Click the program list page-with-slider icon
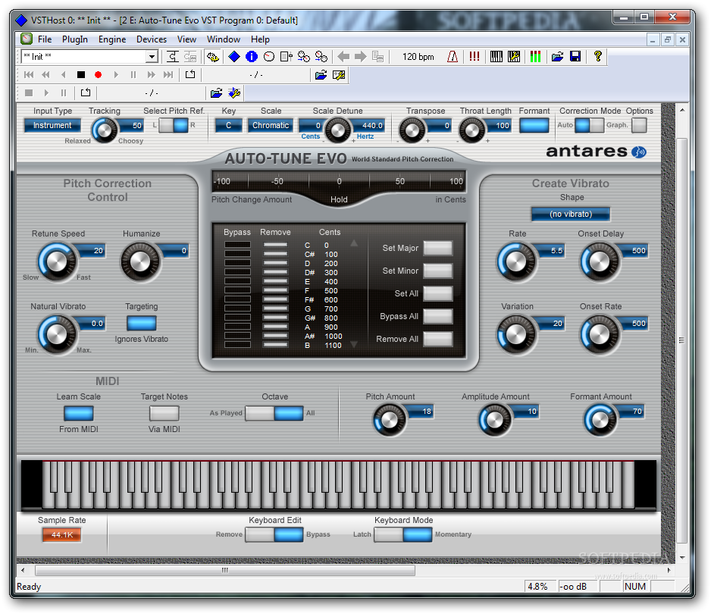The width and height of the screenshot is (711, 614). [x=286, y=57]
